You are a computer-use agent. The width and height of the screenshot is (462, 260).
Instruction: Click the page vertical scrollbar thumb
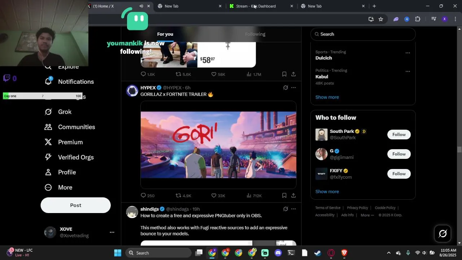[459, 149]
